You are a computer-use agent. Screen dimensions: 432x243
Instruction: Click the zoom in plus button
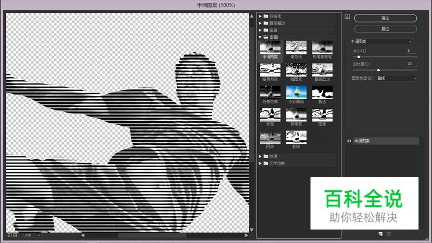(15, 235)
